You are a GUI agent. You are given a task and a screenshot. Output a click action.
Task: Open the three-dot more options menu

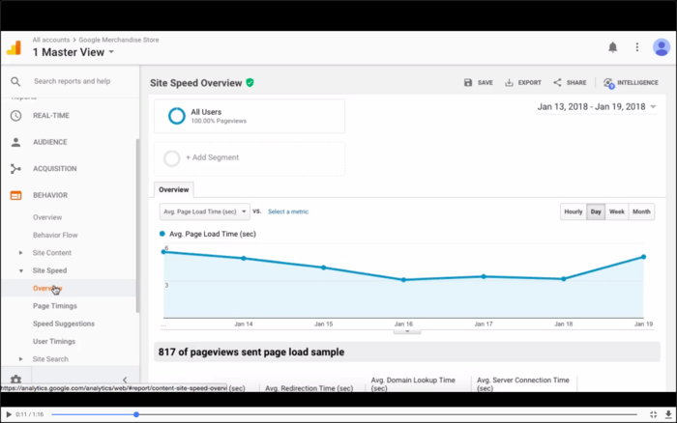636,46
